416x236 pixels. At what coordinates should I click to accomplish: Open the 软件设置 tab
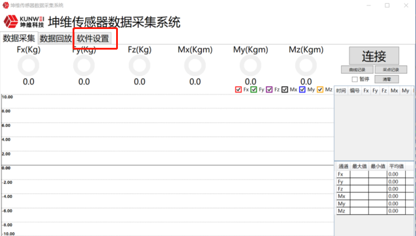click(93, 39)
